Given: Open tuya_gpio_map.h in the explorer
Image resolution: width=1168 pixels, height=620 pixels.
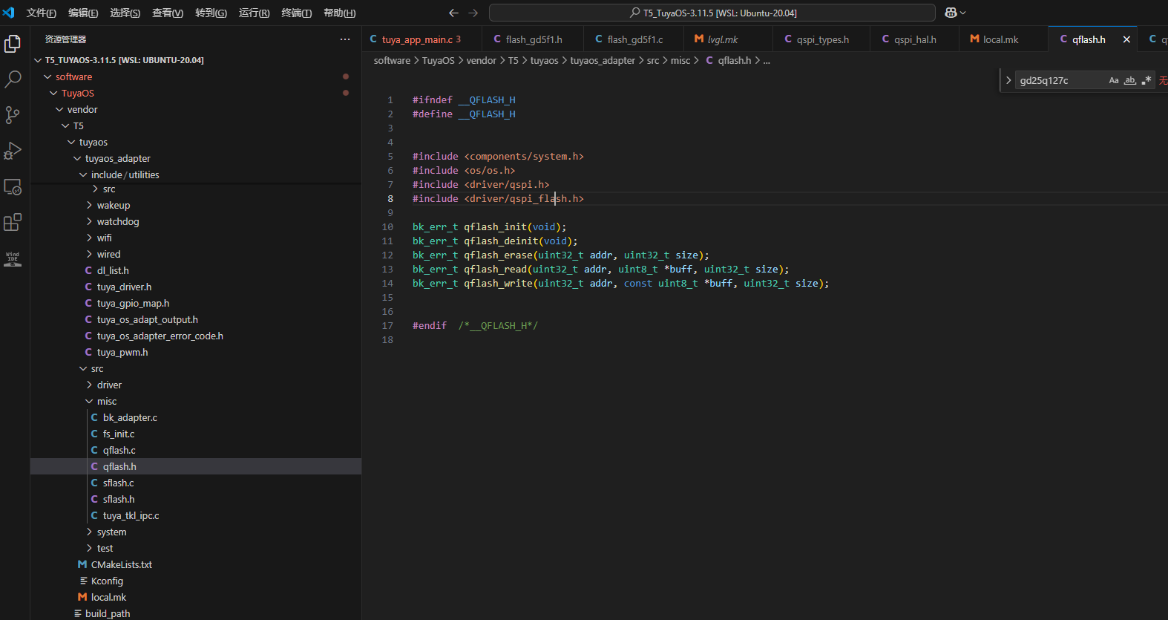Looking at the screenshot, I should click(196, 303).
